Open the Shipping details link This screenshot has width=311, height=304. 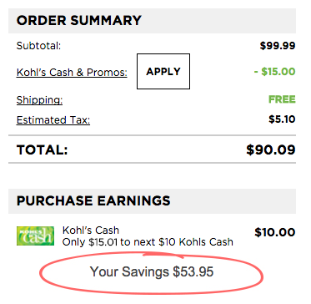[39, 100]
